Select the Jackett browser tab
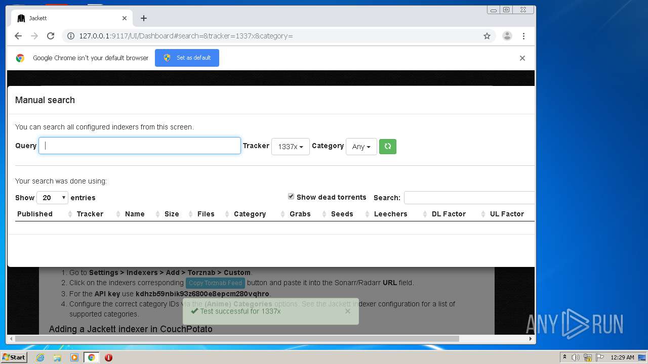This screenshot has width=648, height=364. pyautogui.click(x=71, y=18)
